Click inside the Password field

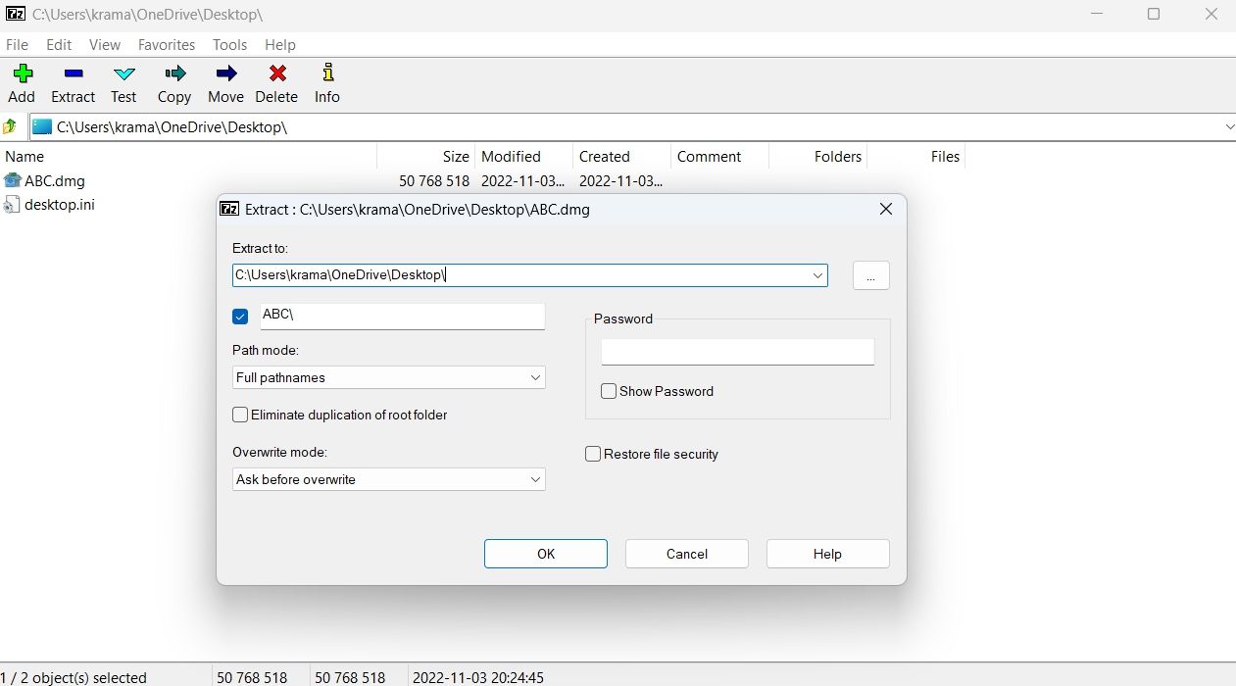[736, 351]
